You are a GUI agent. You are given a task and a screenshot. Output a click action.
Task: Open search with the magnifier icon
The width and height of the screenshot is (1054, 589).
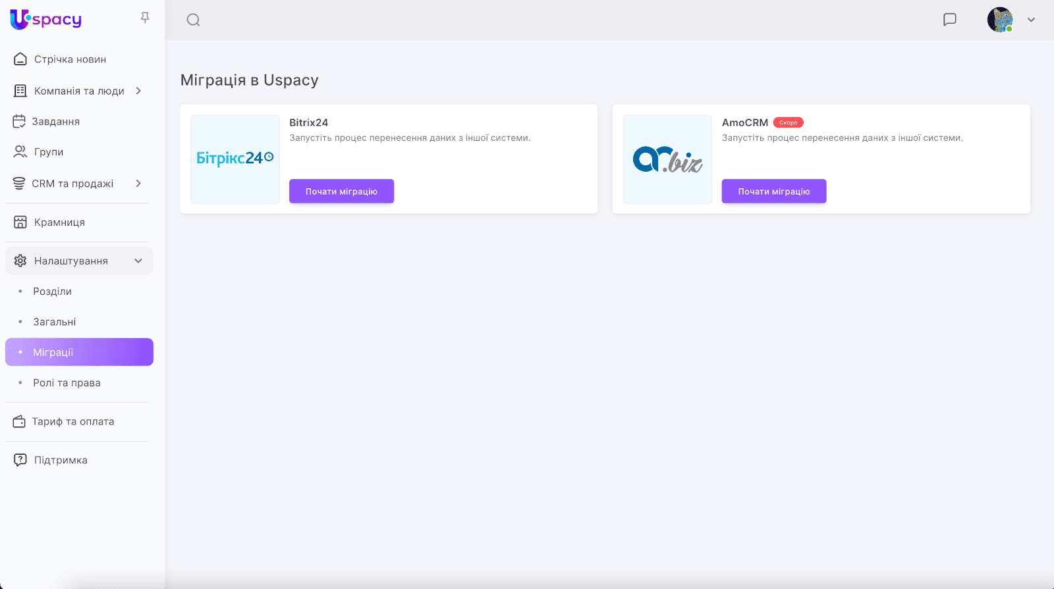(x=193, y=20)
